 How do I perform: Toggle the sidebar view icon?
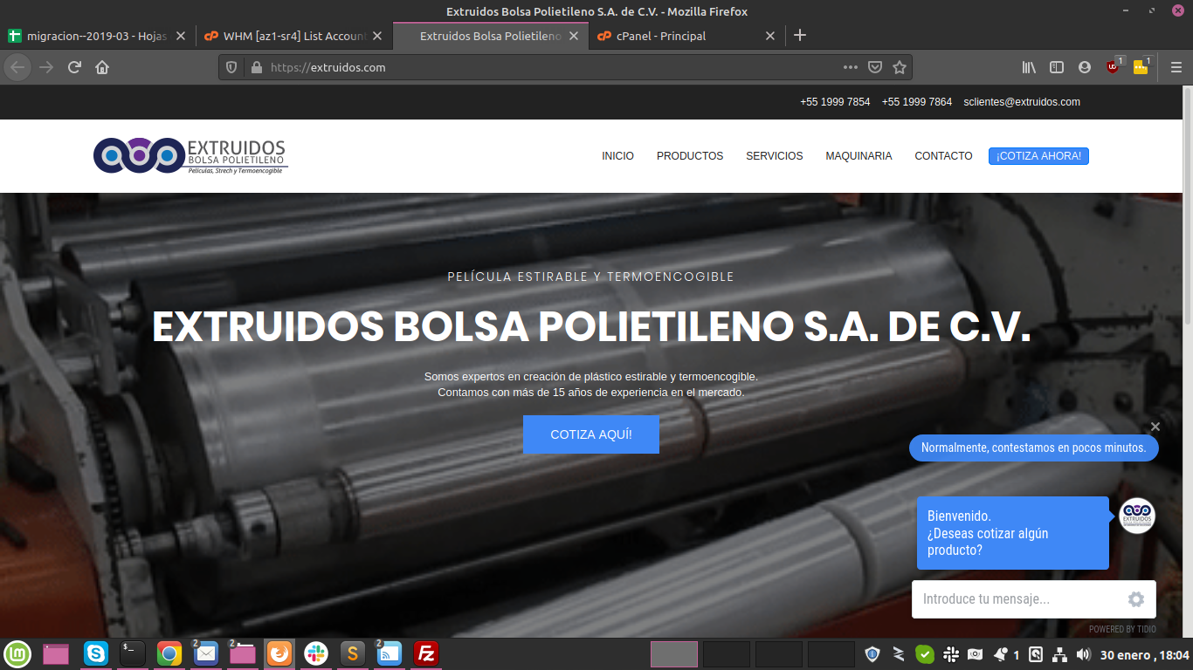tap(1057, 67)
